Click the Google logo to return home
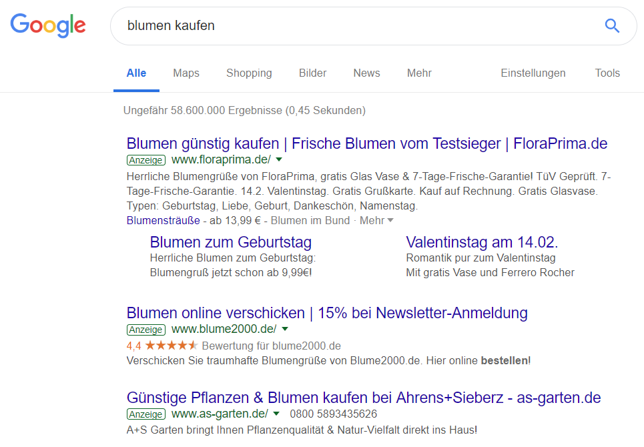This screenshot has width=644, height=447. (47, 25)
